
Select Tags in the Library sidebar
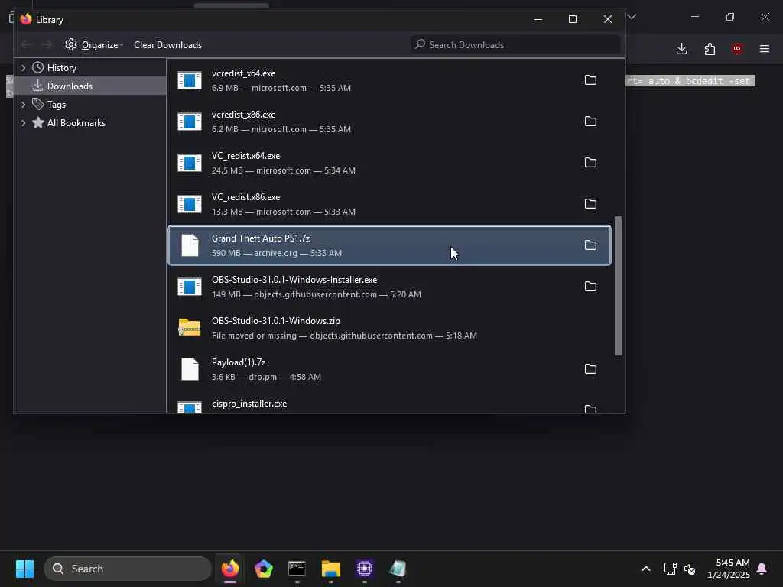tap(90, 104)
